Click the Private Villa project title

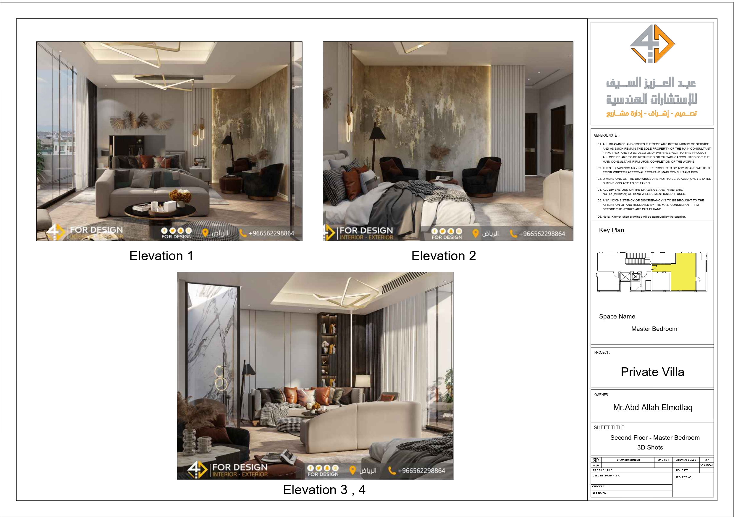click(x=652, y=372)
